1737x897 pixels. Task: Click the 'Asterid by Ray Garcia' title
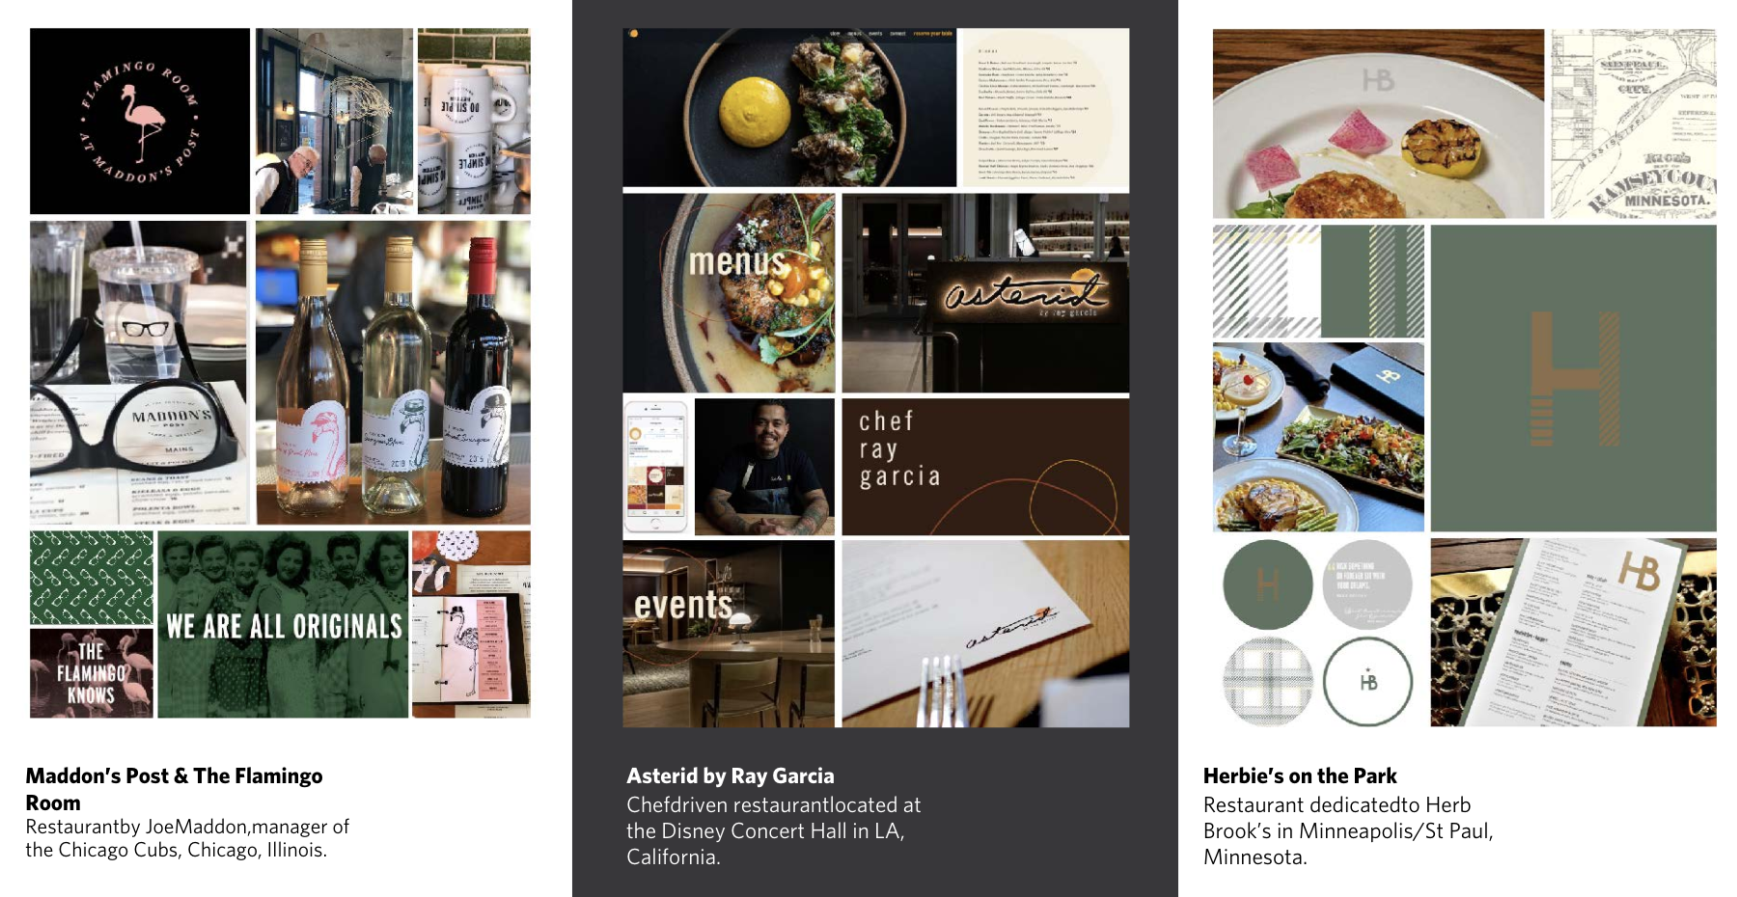(x=731, y=775)
